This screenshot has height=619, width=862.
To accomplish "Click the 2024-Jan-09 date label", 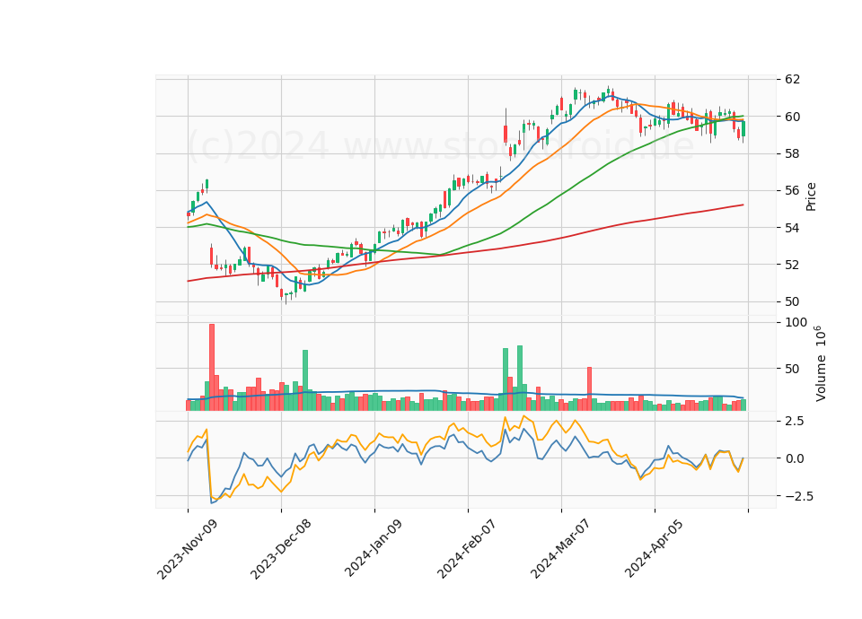I will [x=374, y=548].
